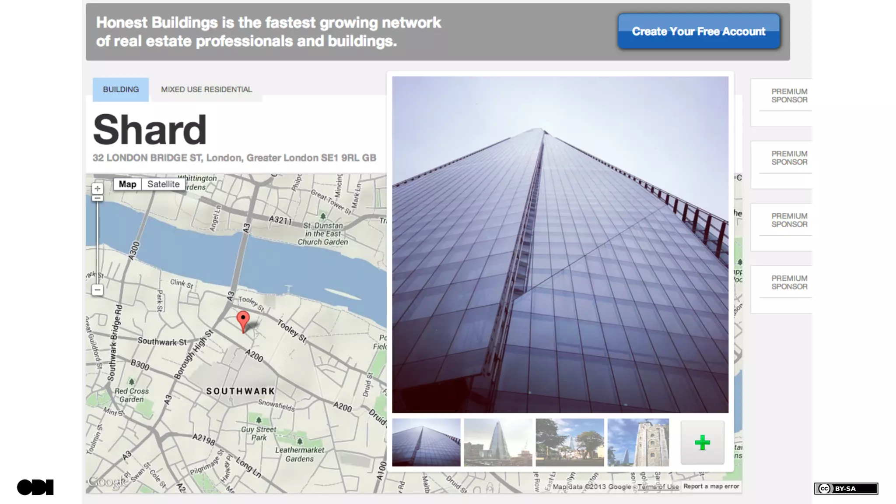
Task: Click the map zoom in plus icon
Action: coord(97,189)
